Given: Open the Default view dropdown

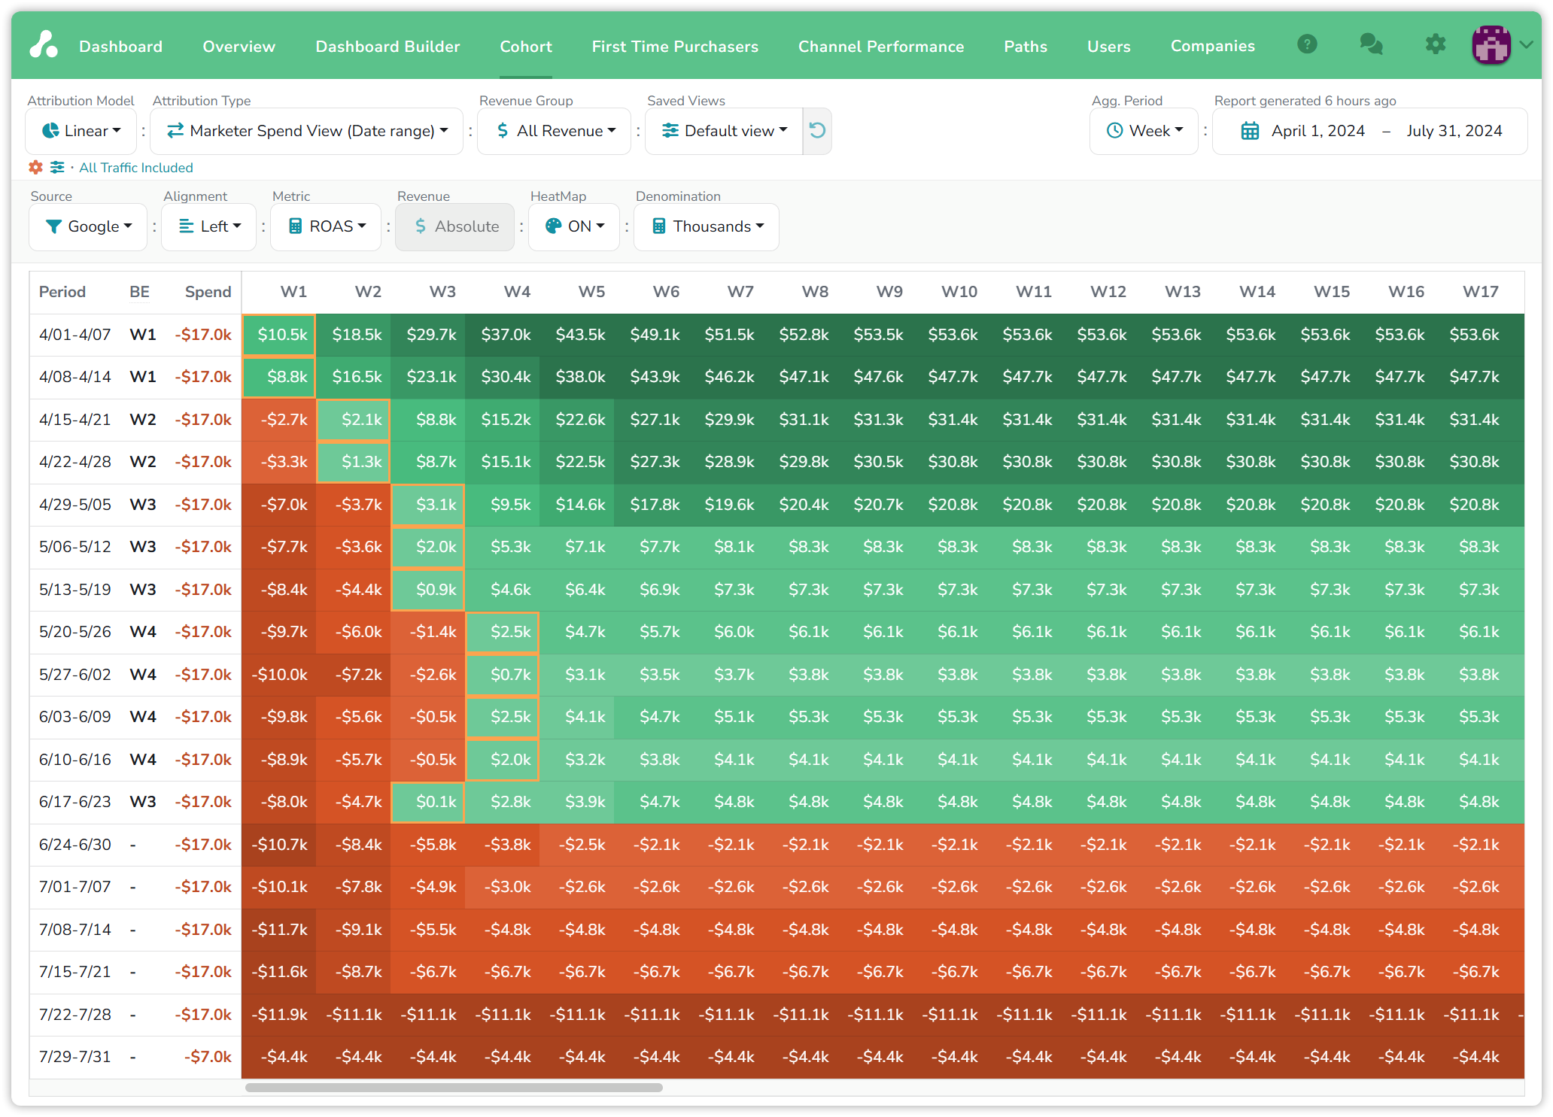Looking at the screenshot, I should tap(725, 131).
